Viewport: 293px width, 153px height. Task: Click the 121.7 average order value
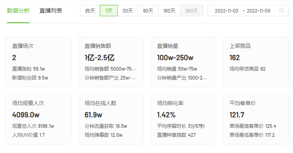click(x=237, y=115)
